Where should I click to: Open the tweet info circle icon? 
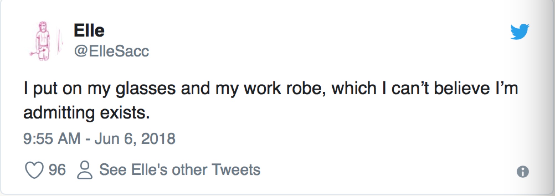point(523,172)
